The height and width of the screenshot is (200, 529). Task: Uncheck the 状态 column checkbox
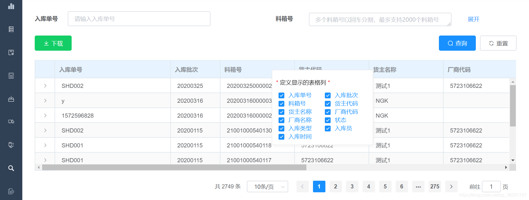pos(328,120)
